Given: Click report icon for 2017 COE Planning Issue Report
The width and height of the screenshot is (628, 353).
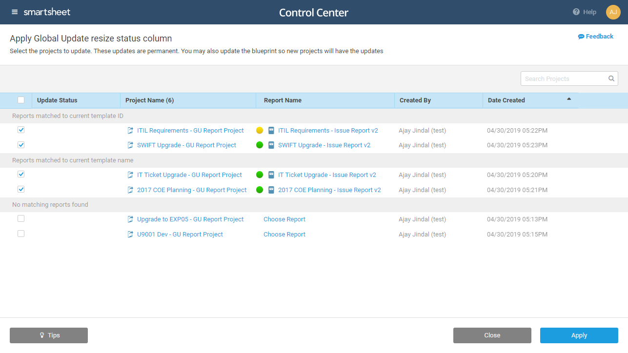Looking at the screenshot, I should click(x=271, y=190).
